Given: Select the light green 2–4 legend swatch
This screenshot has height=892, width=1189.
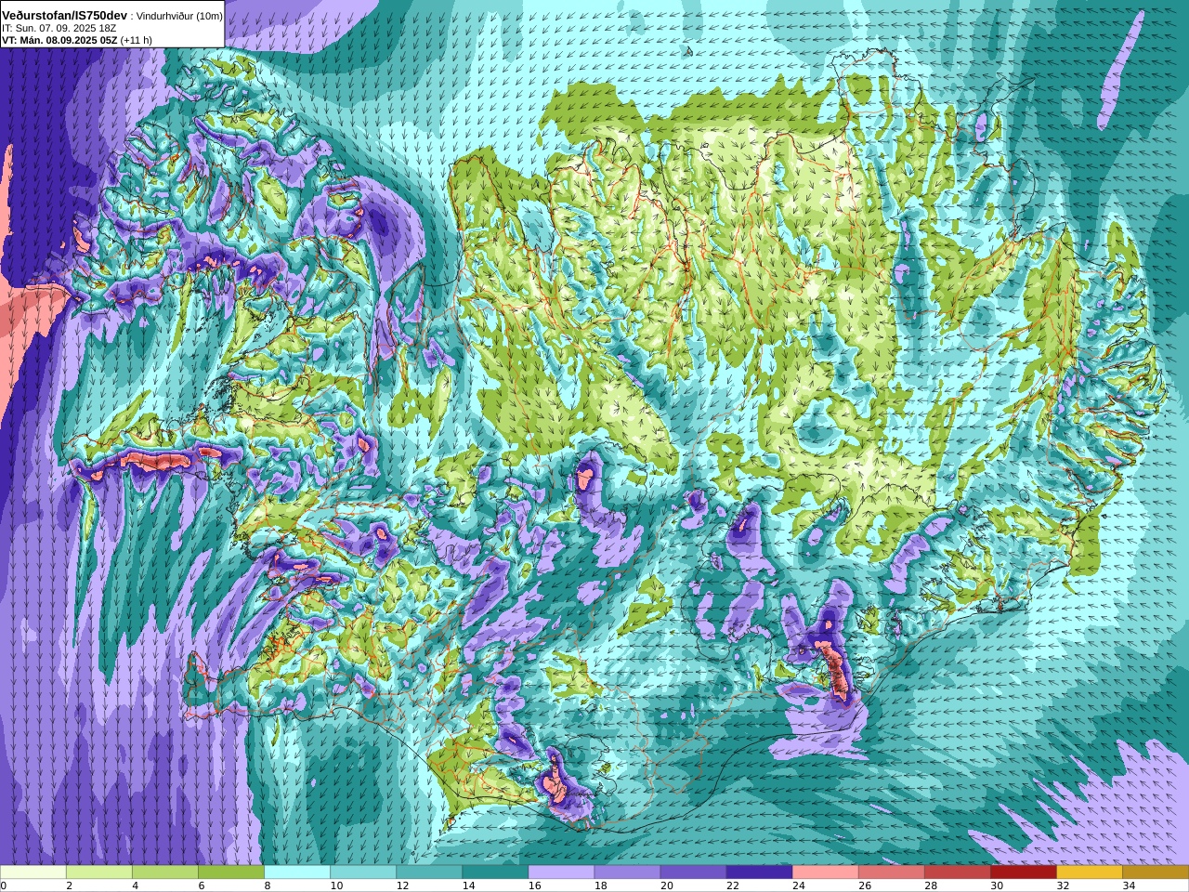Looking at the screenshot, I should point(99,872).
